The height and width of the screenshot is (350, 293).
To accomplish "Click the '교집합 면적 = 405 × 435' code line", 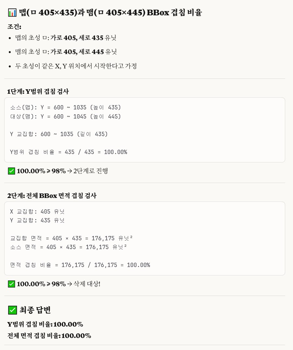I will 71,238.
